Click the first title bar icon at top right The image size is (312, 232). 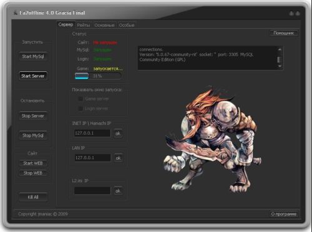pos(291,14)
